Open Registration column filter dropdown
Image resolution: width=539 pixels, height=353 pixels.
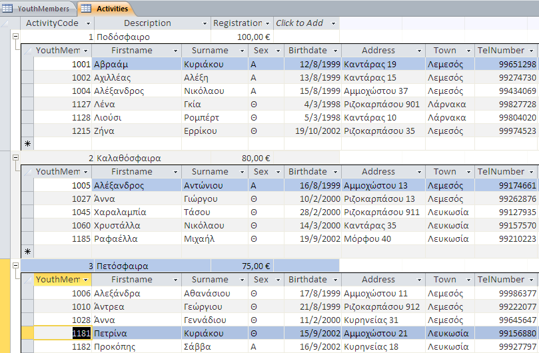tap(268, 23)
